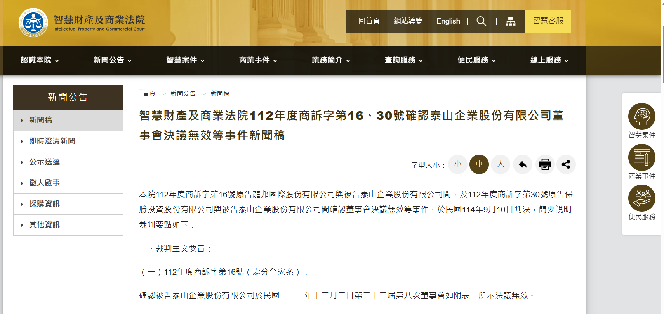
Task: Click the 字型大小 label
Action: point(428,165)
